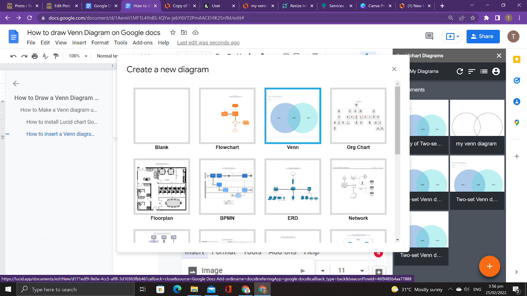Open the My Diagrams section
Image resolution: width=527 pixels, height=296 pixels.
[424, 71]
